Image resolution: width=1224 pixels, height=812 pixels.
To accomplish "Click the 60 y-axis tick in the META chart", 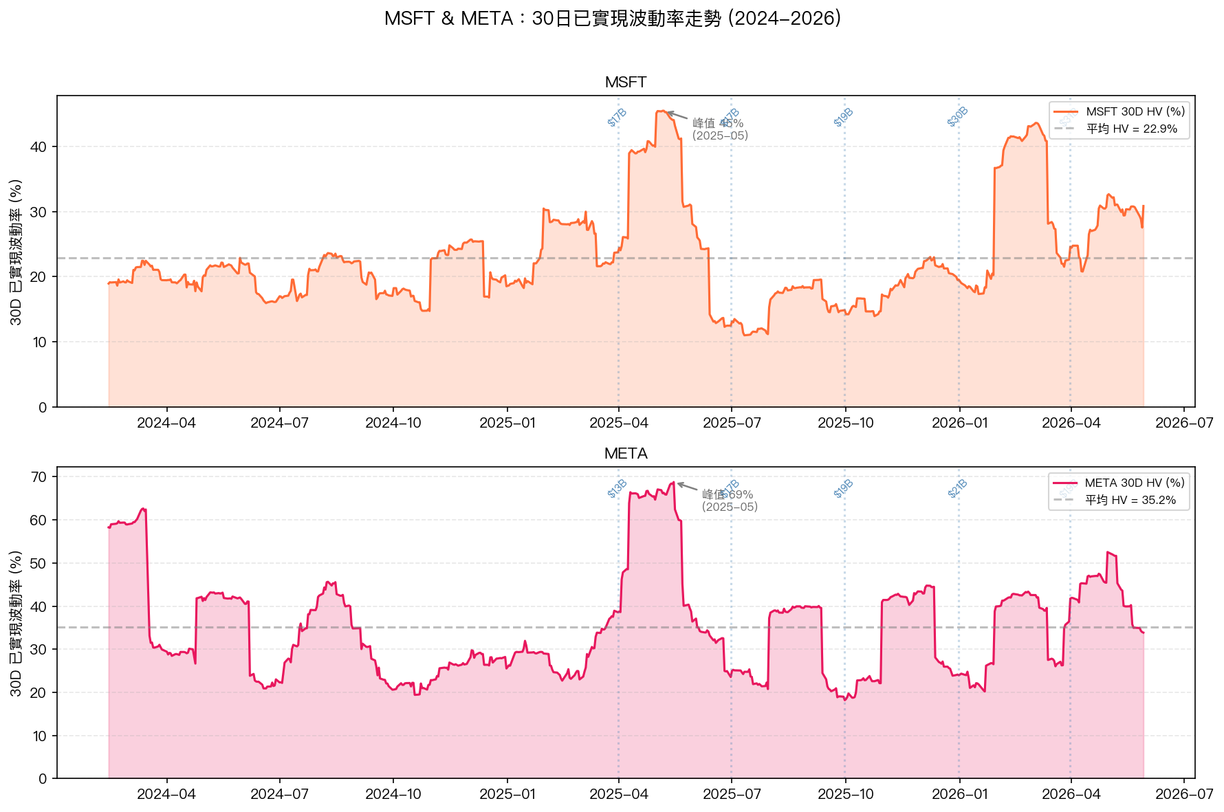I will tap(39, 520).
